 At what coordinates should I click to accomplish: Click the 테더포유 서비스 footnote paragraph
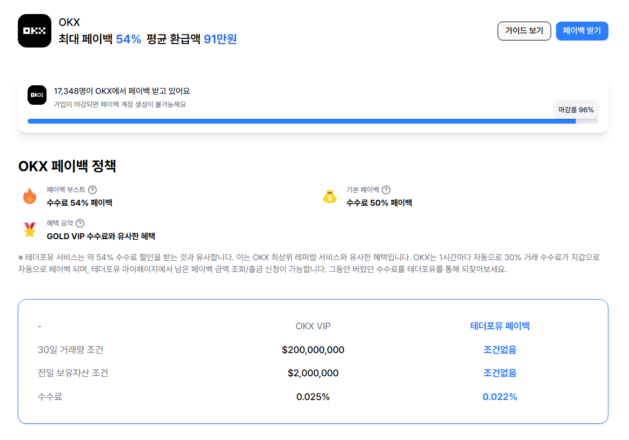(309, 263)
